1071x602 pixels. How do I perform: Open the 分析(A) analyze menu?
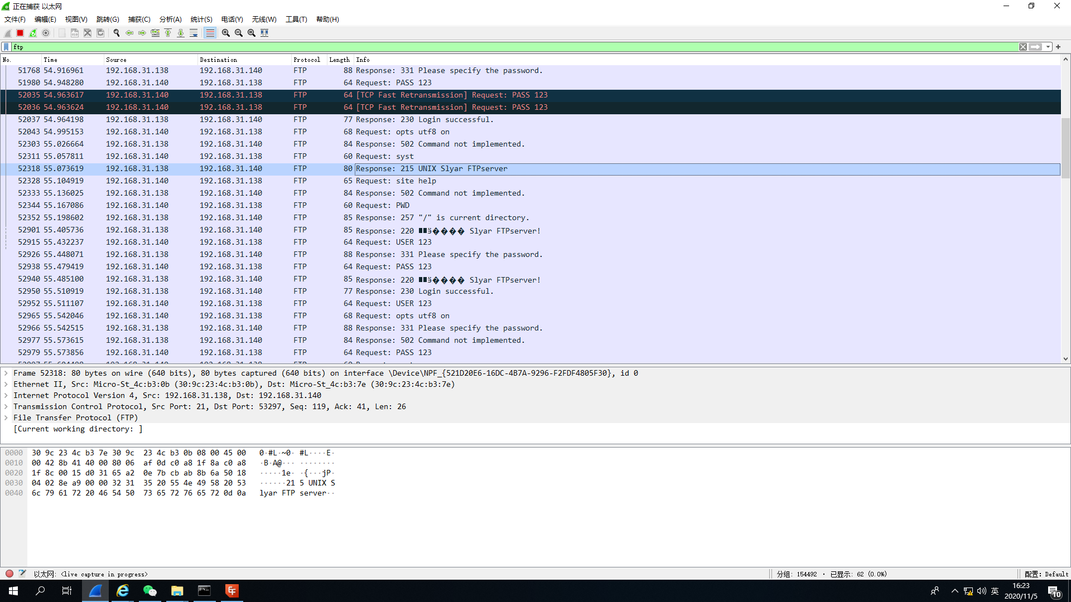coord(170,19)
